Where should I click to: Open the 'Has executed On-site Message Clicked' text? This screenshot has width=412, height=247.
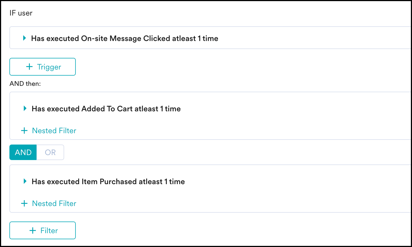pos(124,38)
